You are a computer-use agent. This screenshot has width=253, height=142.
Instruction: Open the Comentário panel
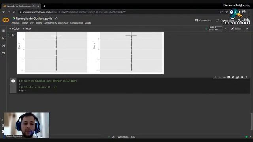point(203,20)
